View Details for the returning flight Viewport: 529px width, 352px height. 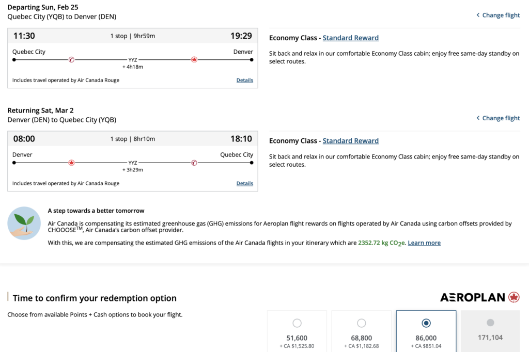245,183
